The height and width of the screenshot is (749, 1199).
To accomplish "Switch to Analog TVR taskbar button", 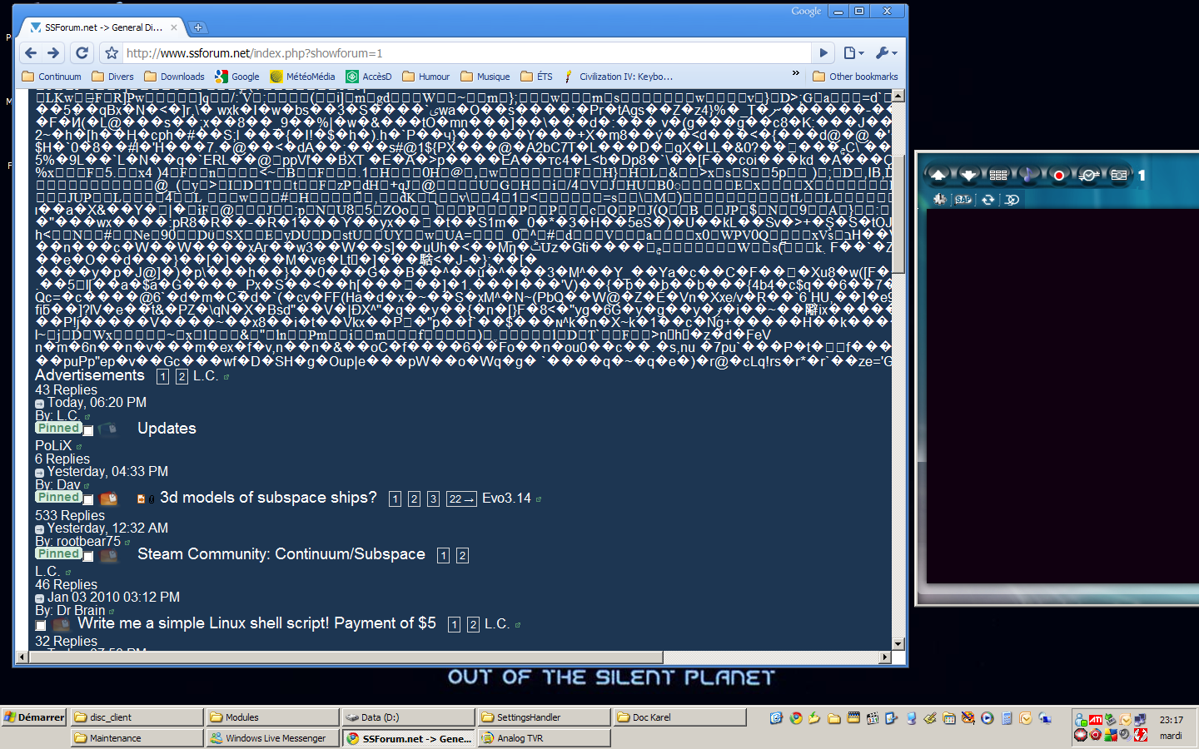I will pos(545,738).
